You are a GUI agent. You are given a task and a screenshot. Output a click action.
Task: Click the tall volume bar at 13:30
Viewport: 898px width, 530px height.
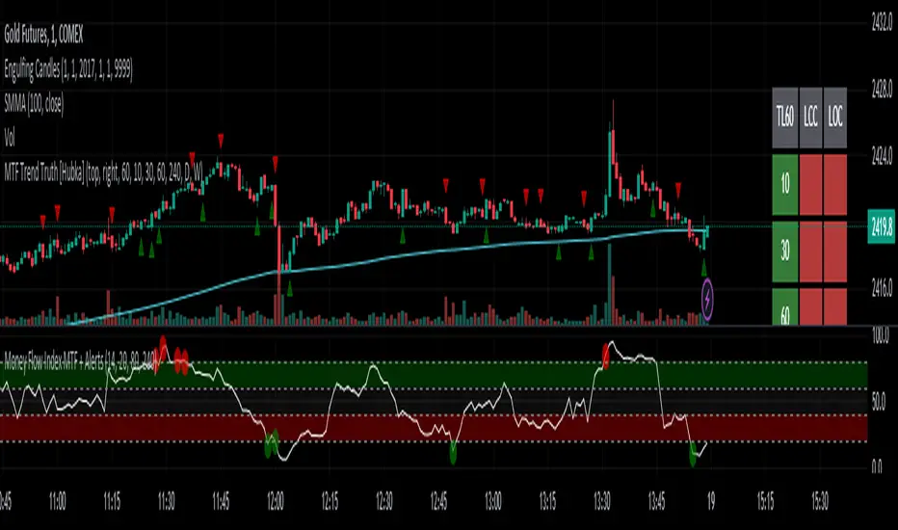[609, 285]
